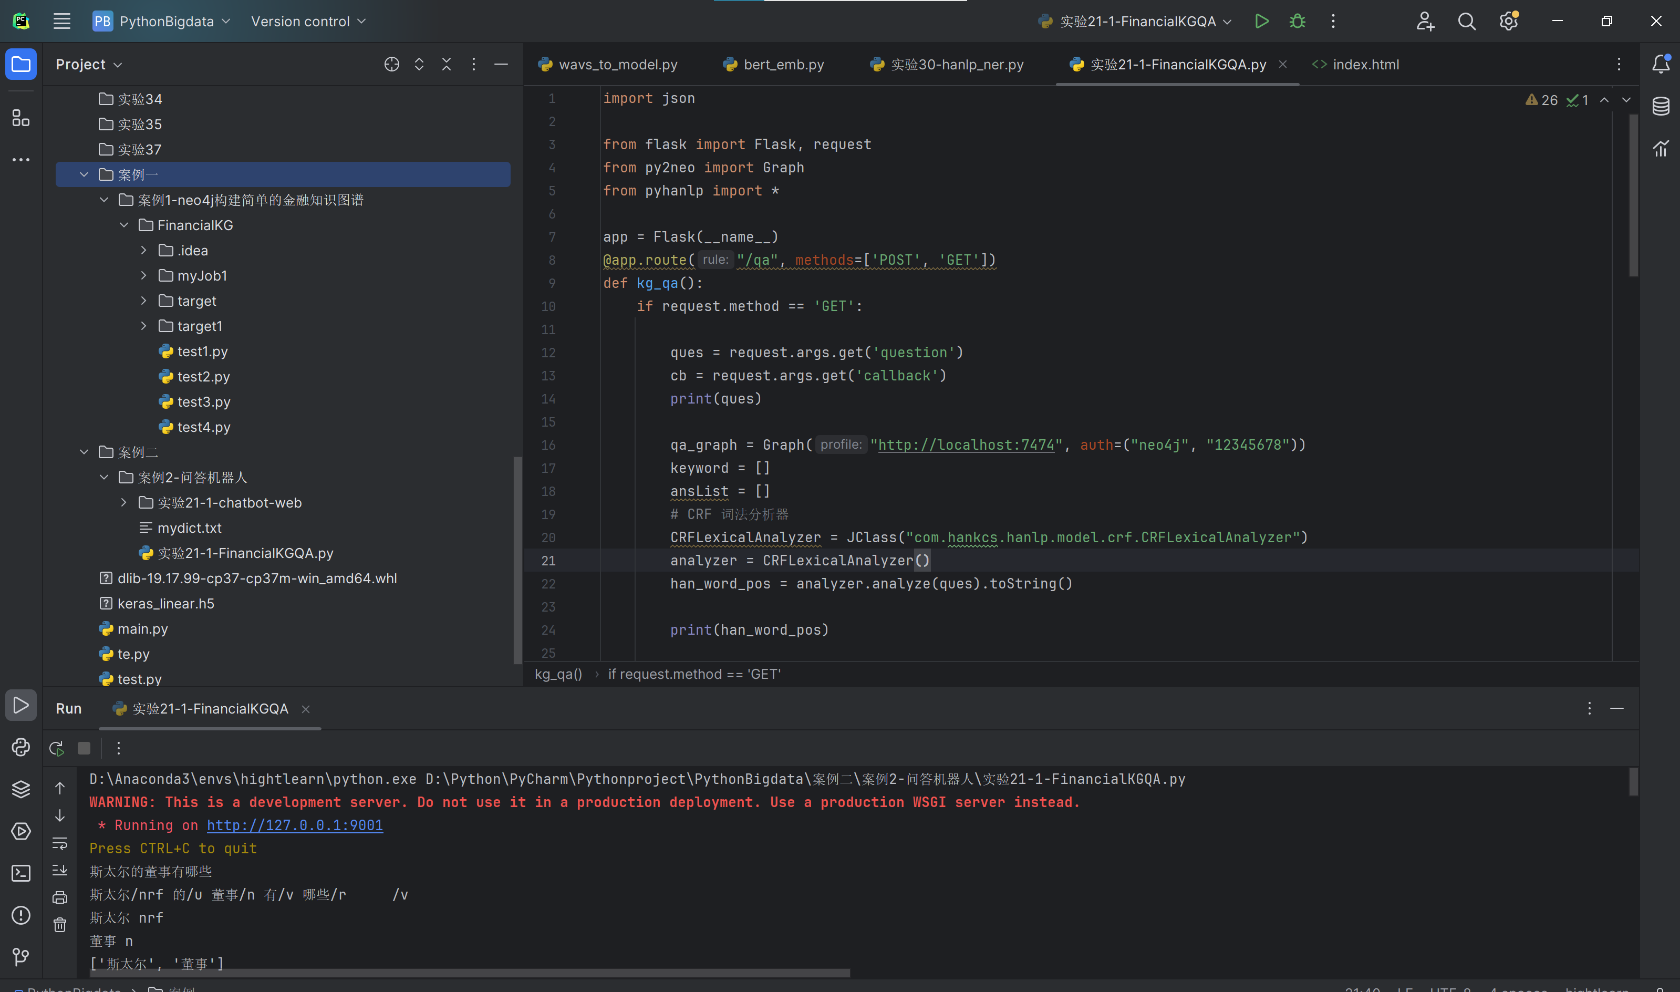Viewport: 1680px width, 992px height.
Task: Toggle soft-wrap in Run console
Action: tap(60, 843)
